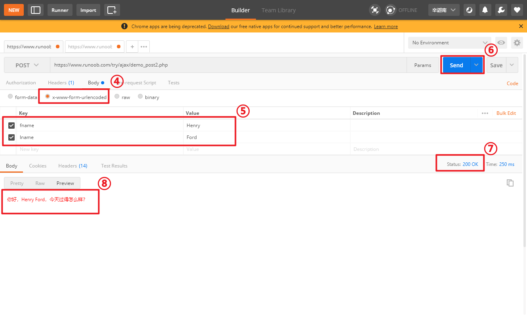Viewport: 527px width, 316px height.
Task: Switch response view to Raw
Action: pos(40,183)
